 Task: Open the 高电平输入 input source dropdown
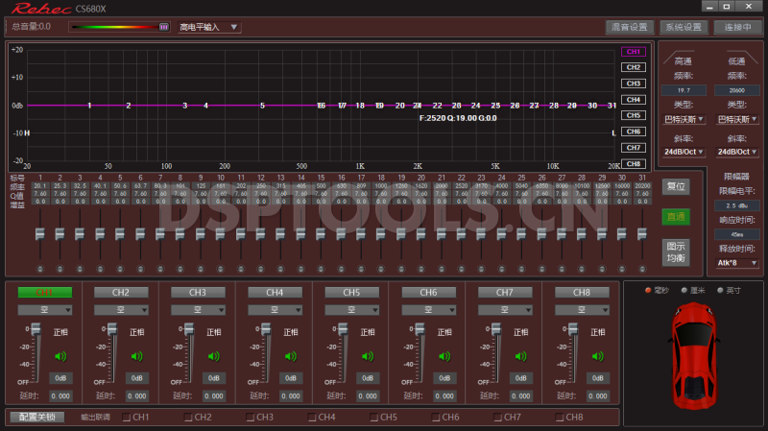pos(208,27)
